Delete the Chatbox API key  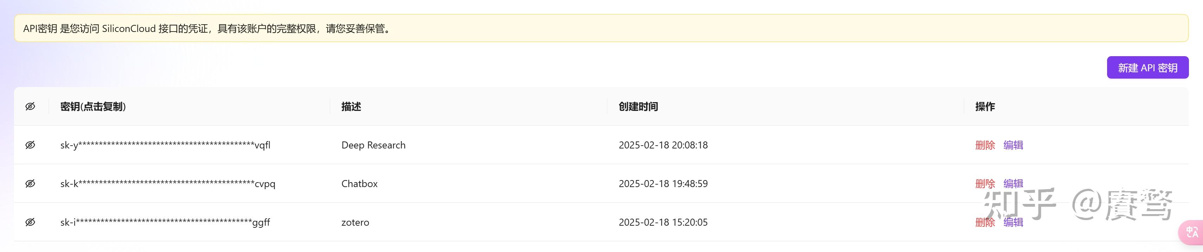point(986,184)
